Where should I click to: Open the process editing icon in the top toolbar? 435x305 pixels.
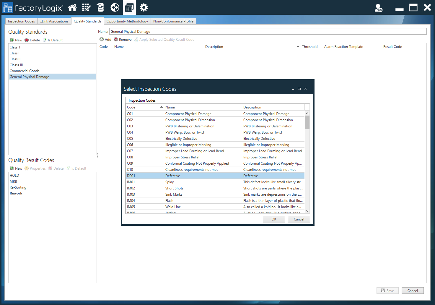pos(86,7)
